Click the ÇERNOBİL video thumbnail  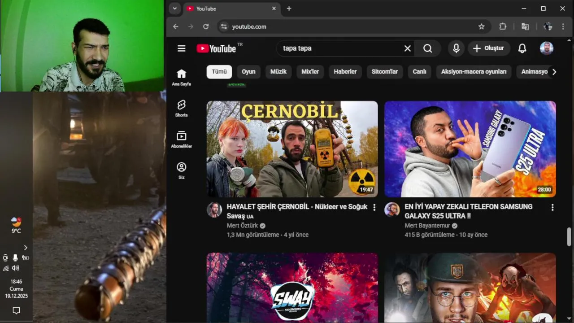coord(292,149)
